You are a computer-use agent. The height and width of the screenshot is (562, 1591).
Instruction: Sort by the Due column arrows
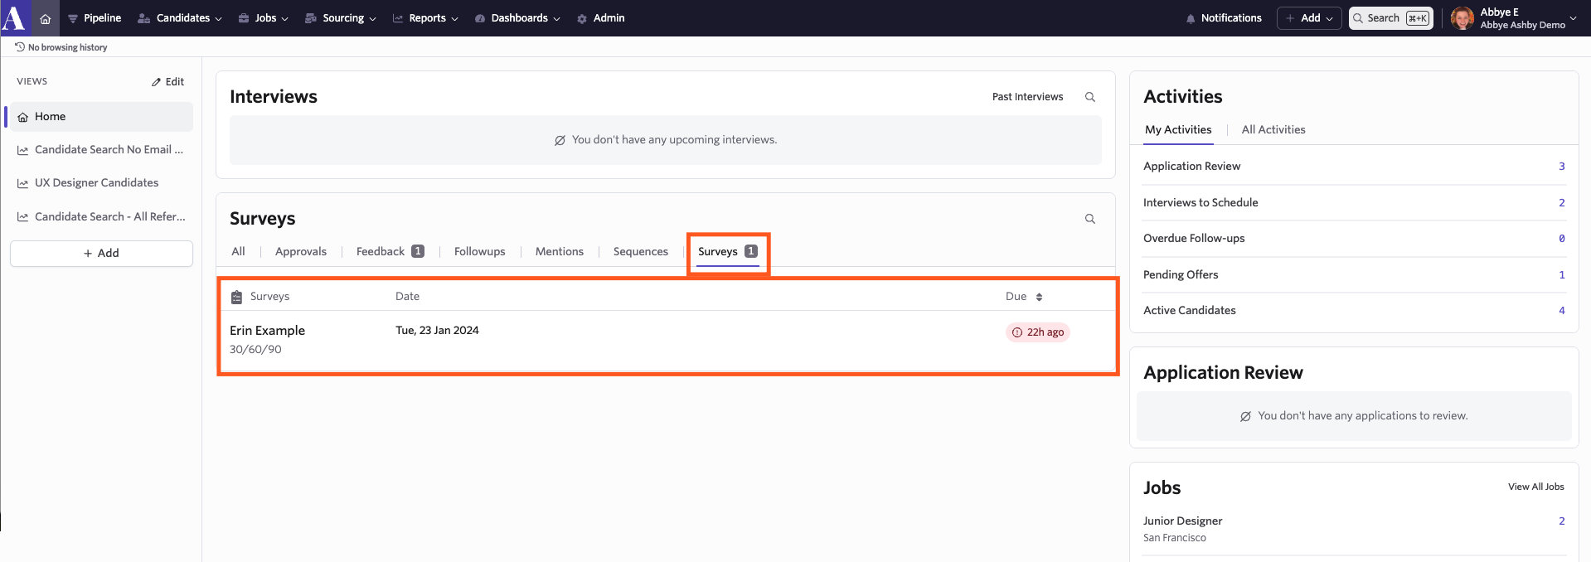1039,297
